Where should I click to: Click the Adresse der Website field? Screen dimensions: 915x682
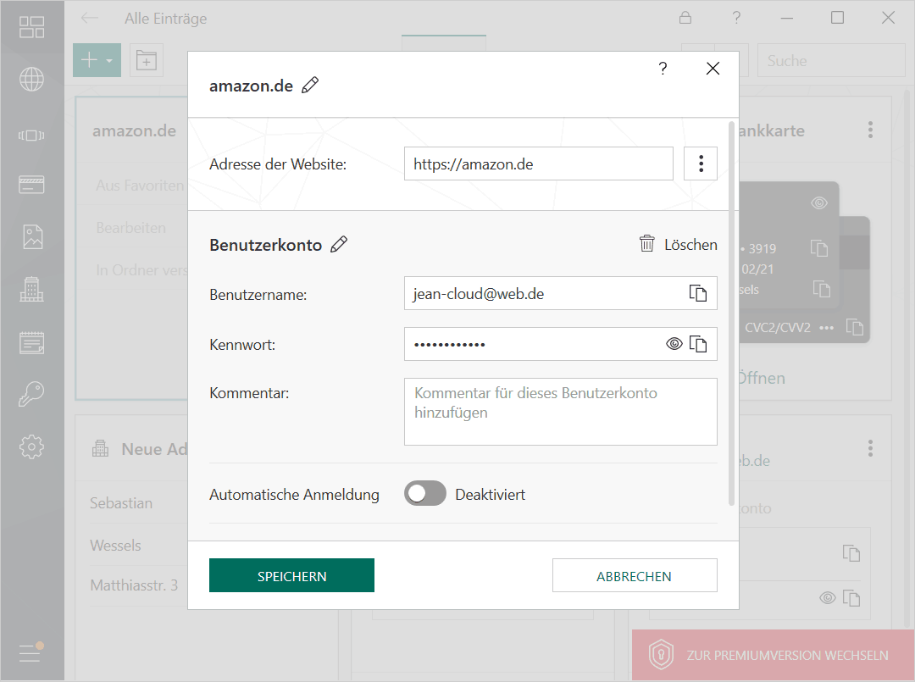pyautogui.click(x=539, y=164)
